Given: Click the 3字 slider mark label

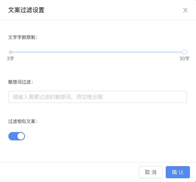Looking at the screenshot, I should 11,59.
